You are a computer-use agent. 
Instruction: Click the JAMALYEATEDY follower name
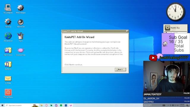(x=152, y=94)
